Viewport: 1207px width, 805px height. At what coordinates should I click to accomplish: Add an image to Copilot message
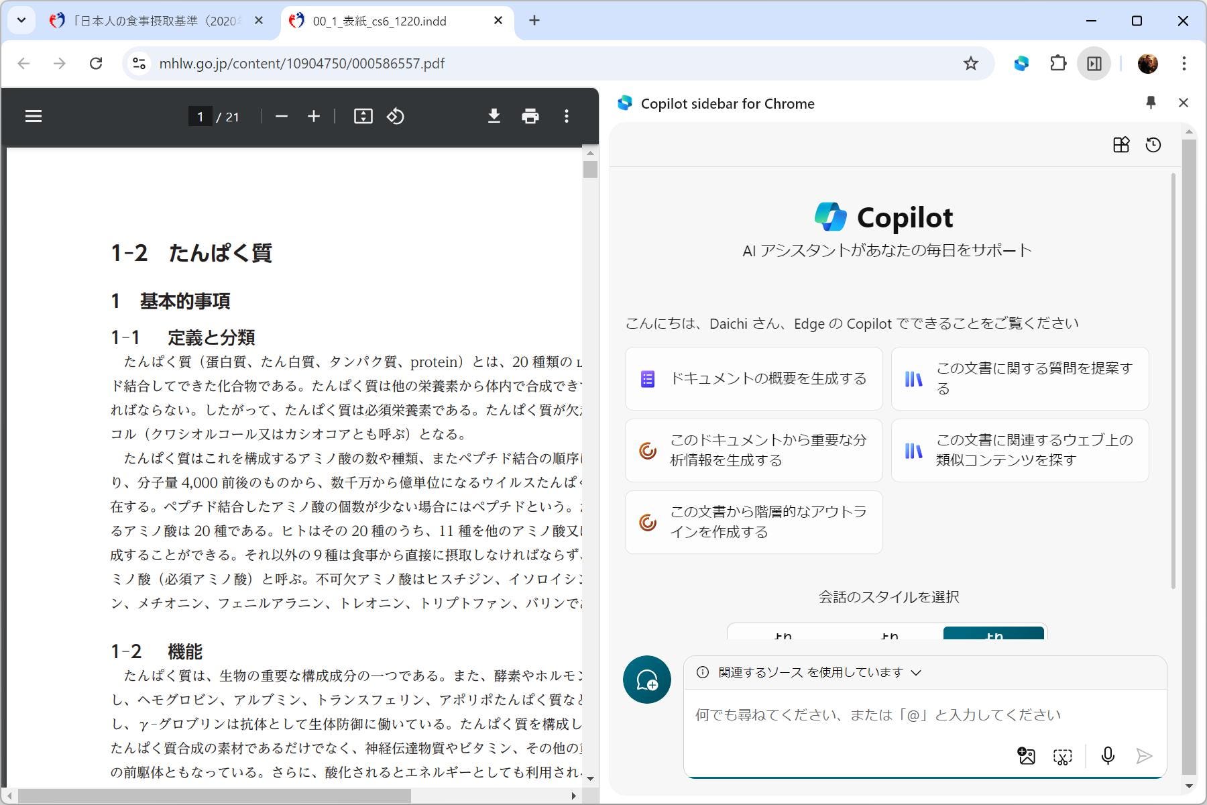point(1026,756)
